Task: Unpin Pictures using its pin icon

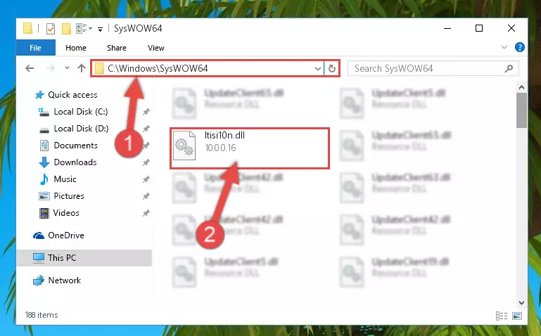Action: [x=146, y=196]
